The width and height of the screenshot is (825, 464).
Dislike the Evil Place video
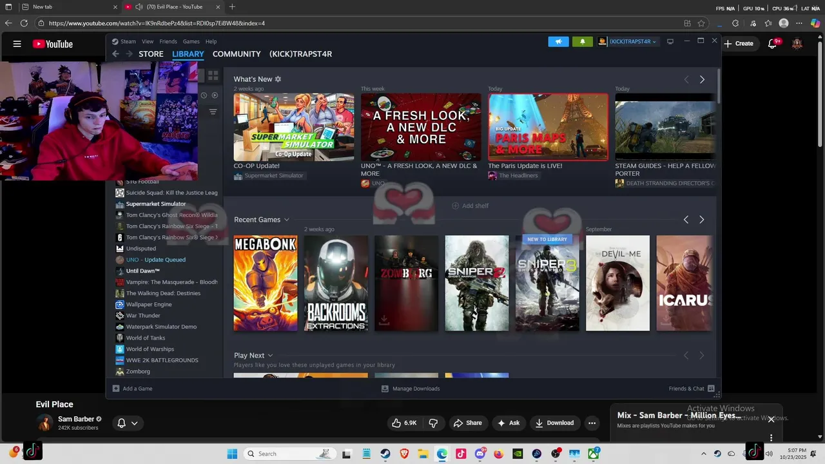pos(433,423)
